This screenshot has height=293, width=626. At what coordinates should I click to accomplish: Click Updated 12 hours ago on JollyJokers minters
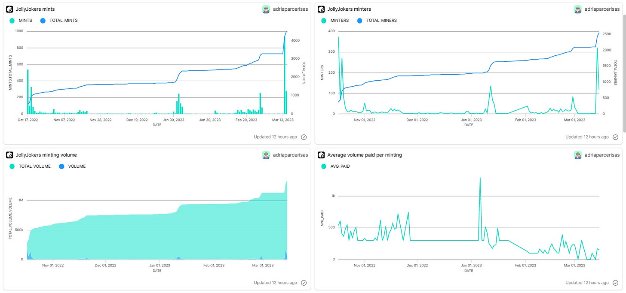click(x=587, y=137)
